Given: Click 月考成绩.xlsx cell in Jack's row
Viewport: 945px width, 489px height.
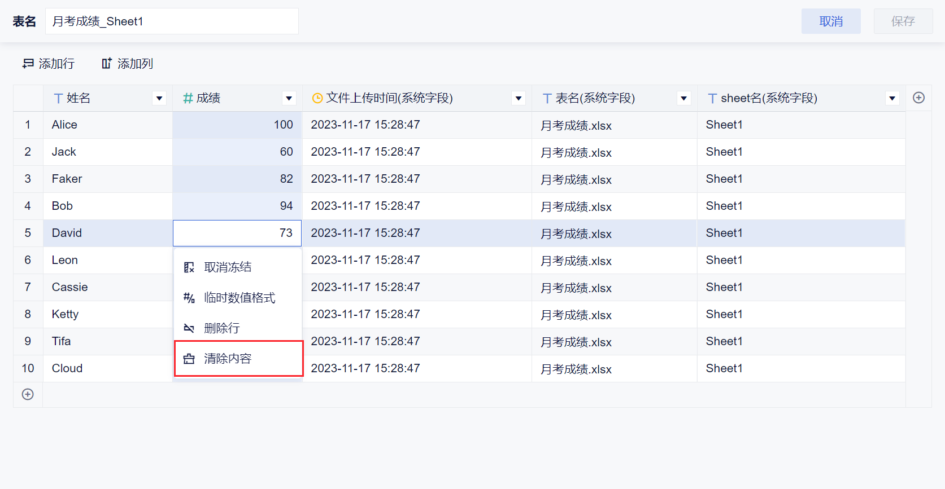Looking at the screenshot, I should click(615, 152).
